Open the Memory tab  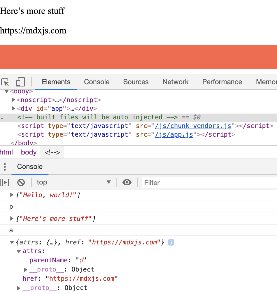267,82
